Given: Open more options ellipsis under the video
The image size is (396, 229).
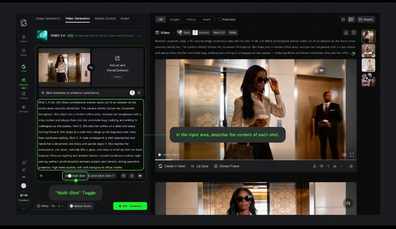Looking at the screenshot, I should [342, 166].
